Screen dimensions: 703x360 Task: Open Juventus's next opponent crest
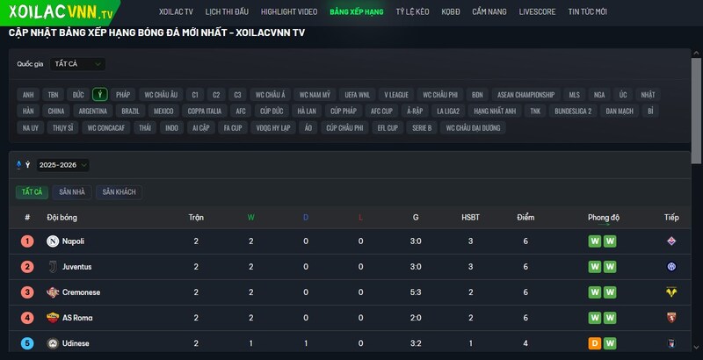pyautogui.click(x=672, y=267)
